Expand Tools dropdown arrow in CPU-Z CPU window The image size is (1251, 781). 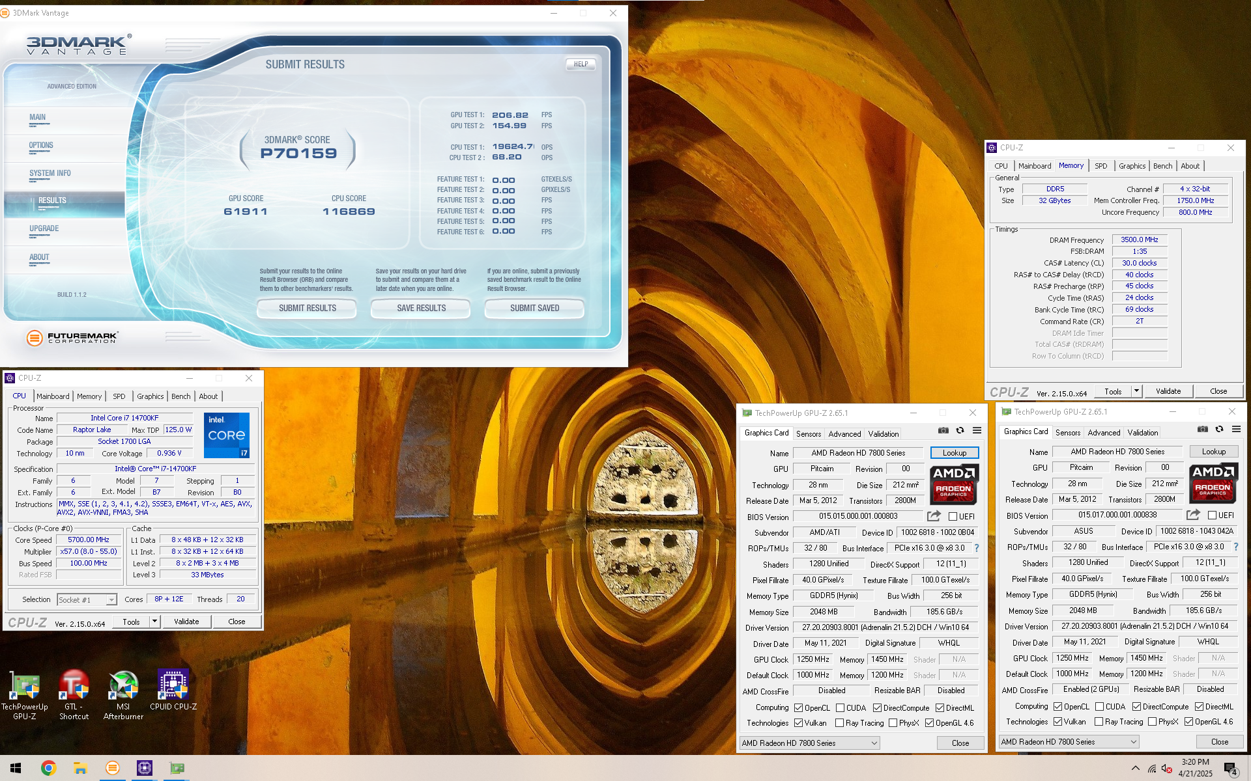[154, 622]
